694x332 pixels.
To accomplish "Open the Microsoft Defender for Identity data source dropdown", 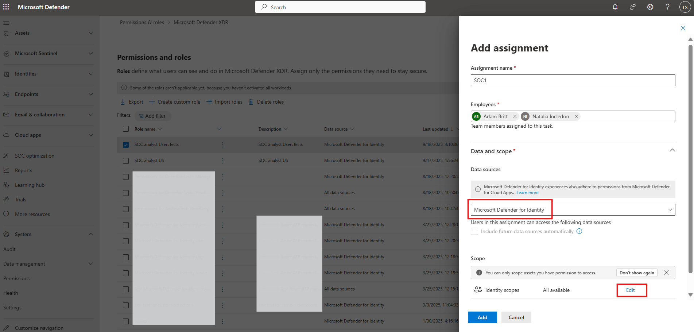I will 670,209.
